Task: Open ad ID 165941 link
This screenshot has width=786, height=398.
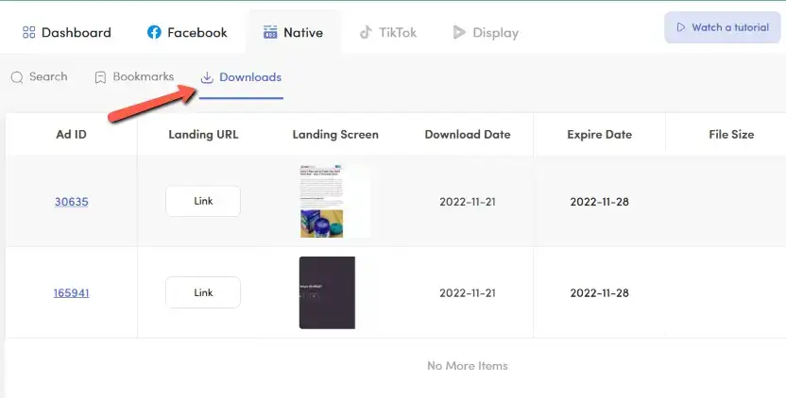Action: 71,292
